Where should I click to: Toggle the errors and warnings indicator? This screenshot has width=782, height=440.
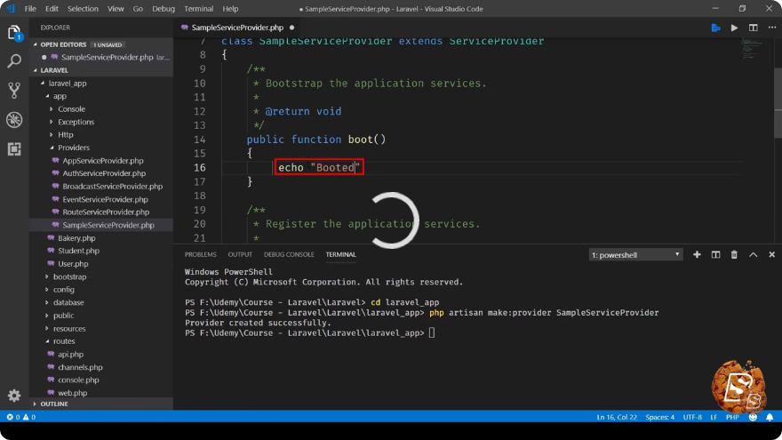pyautogui.click(x=21, y=417)
